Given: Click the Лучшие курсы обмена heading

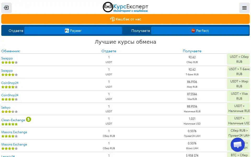Looking at the screenshot, I should (x=125, y=42).
